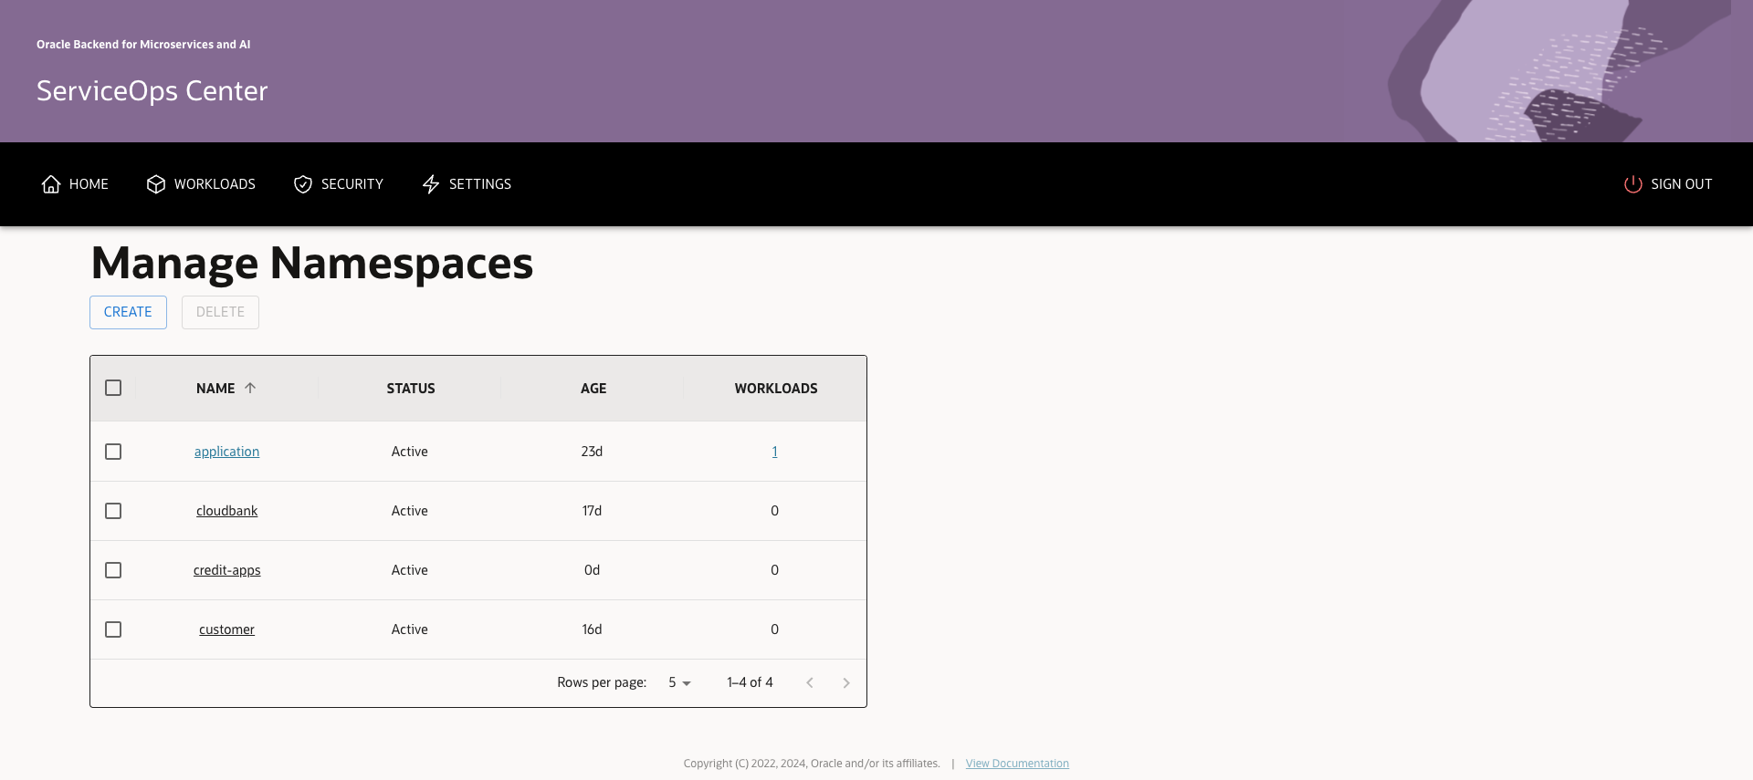This screenshot has height=780, width=1753.
Task: Check the select-all checkbox in header
Action: (113, 388)
